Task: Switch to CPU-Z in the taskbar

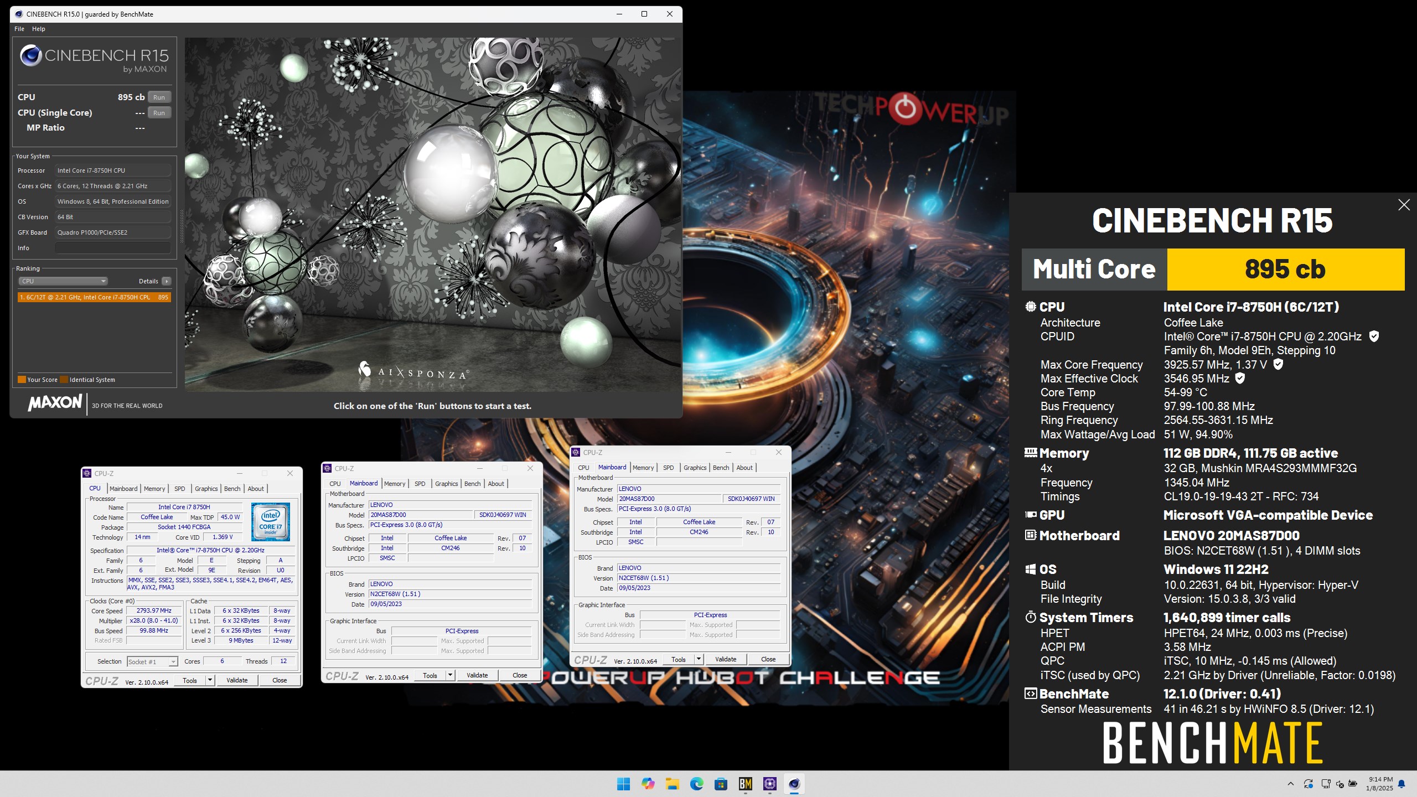Action: pyautogui.click(x=770, y=784)
